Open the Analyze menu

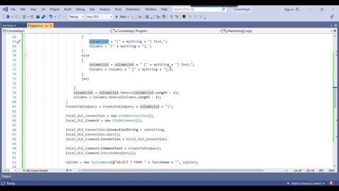tap(105, 10)
